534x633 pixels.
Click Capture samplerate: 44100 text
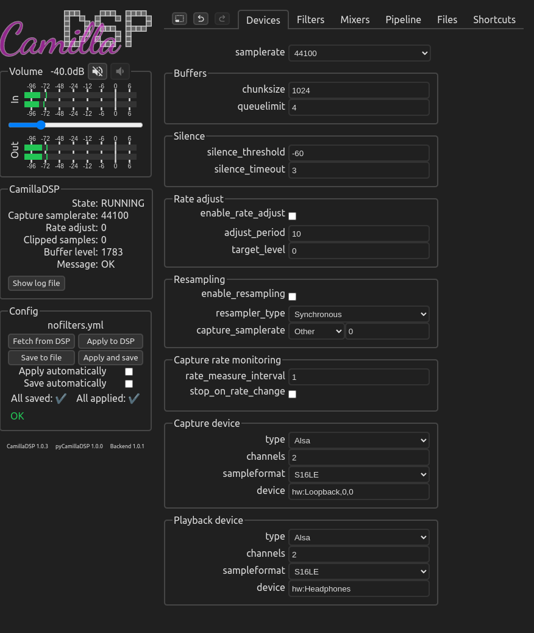click(x=68, y=215)
